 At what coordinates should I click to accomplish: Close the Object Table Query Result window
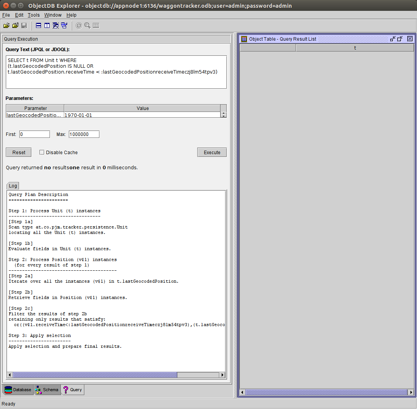[x=410, y=39]
